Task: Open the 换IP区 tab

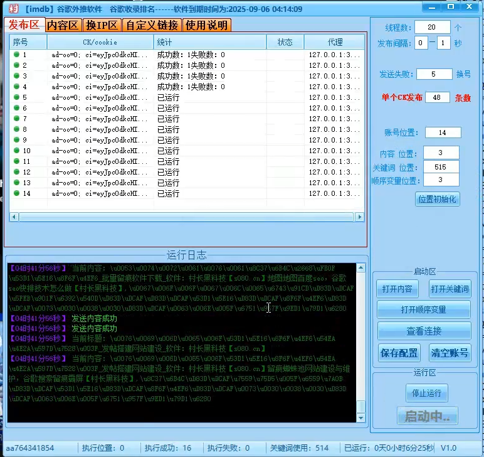Action: (x=102, y=25)
